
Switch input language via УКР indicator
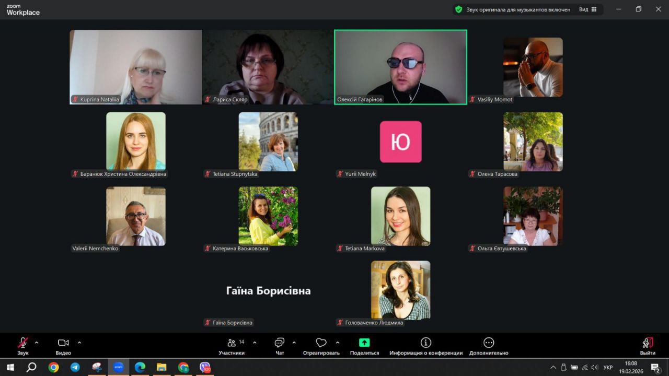608,367
